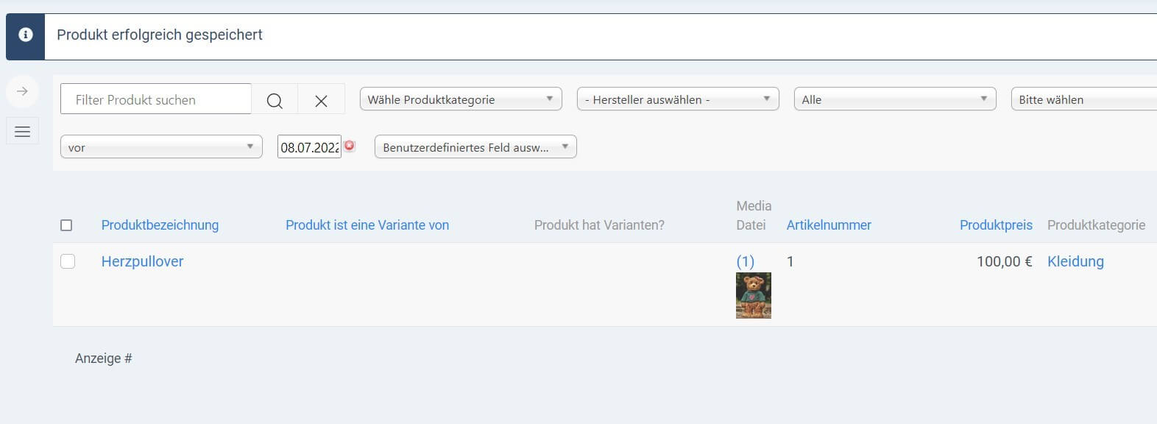Sort by the Artikelnummer column
This screenshot has height=424, width=1157.
coord(829,225)
